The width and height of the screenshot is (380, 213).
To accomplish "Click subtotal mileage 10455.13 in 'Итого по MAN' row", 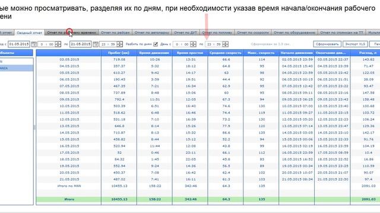I will pos(119,186).
